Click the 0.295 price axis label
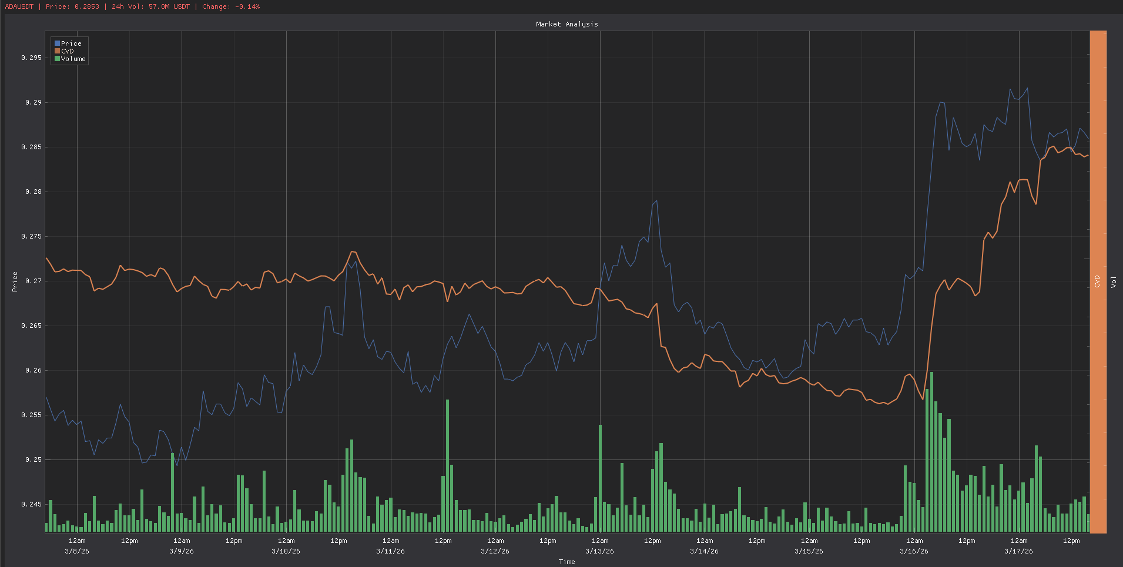The height and width of the screenshot is (567, 1123). [x=32, y=58]
